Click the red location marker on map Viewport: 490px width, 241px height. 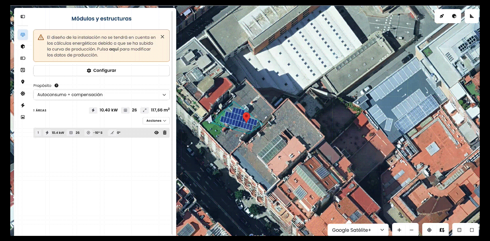246,117
